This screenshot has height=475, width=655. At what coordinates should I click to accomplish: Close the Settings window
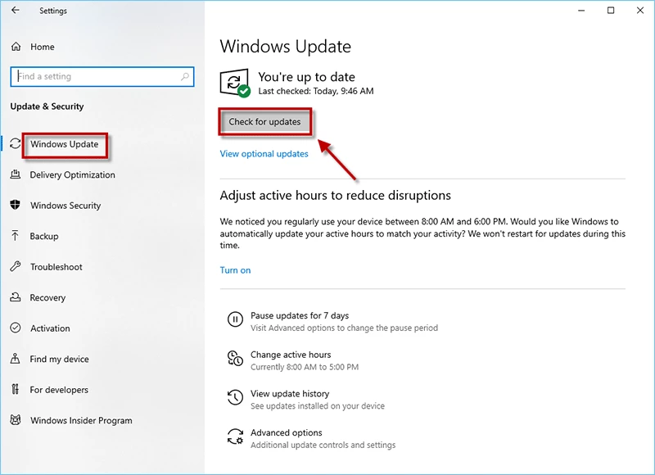click(x=640, y=11)
